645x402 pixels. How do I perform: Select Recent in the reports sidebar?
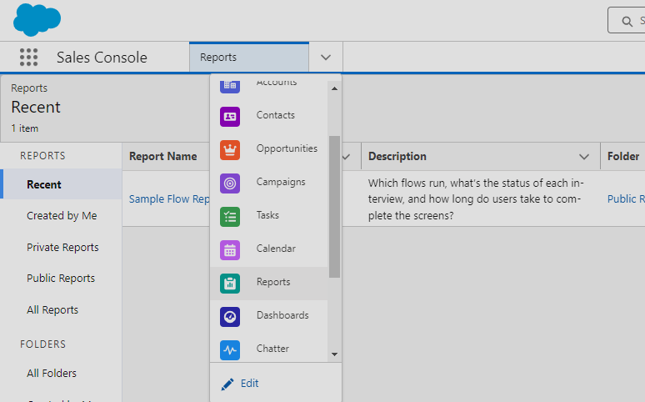(62, 184)
